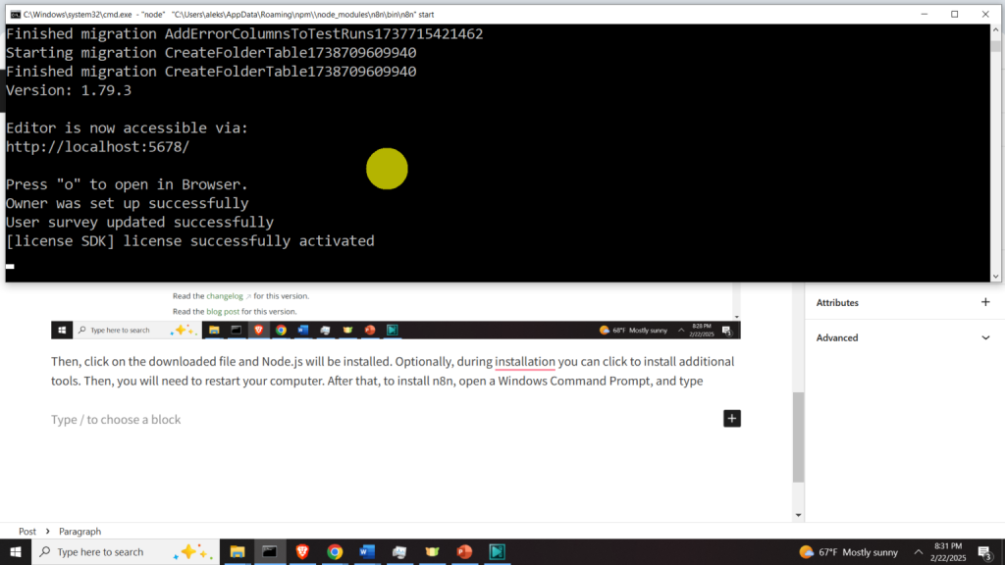Viewport: 1005px width, 565px height.
Task: Open PowerPoint from the taskbar
Action: click(x=464, y=552)
